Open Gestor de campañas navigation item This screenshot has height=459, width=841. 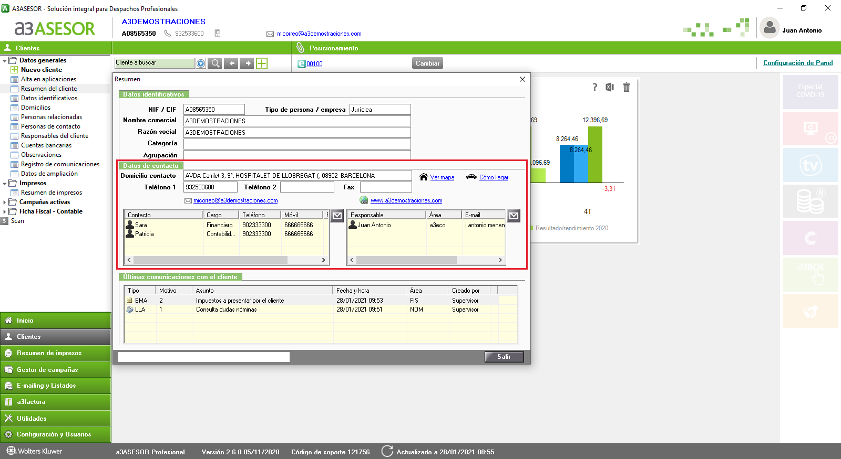point(56,370)
